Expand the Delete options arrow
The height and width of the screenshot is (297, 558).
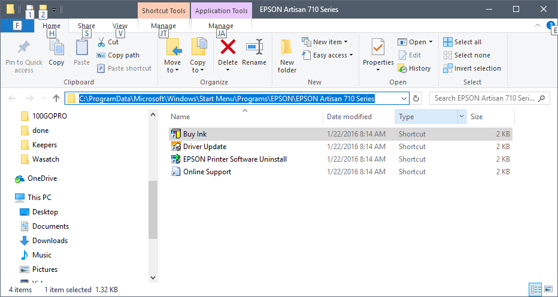click(228, 70)
